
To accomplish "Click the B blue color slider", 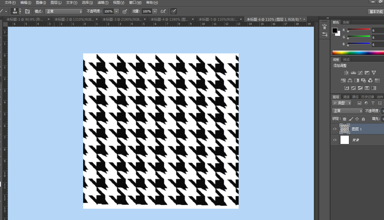I will [359, 43].
